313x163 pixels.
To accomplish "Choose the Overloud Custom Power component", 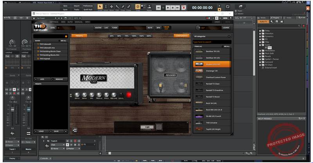I will 212,77.
